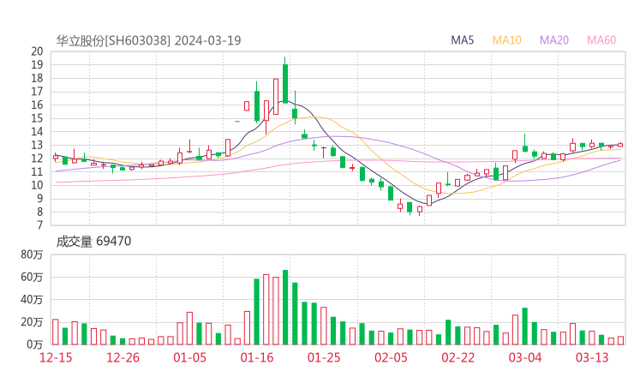Click the 60万 volume axis label

32,277
